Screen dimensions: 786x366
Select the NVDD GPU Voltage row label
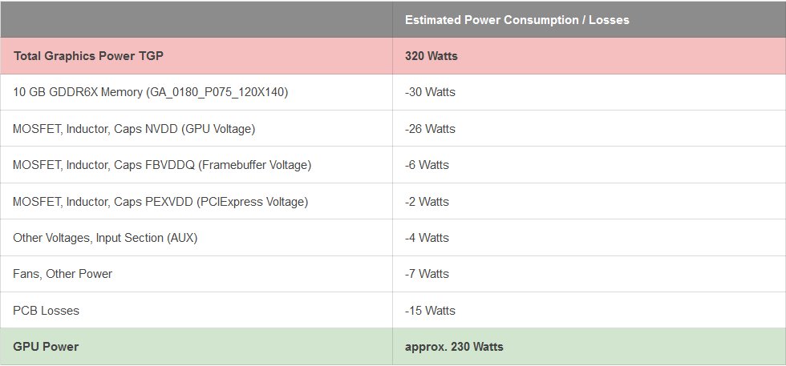pyautogui.click(x=134, y=129)
